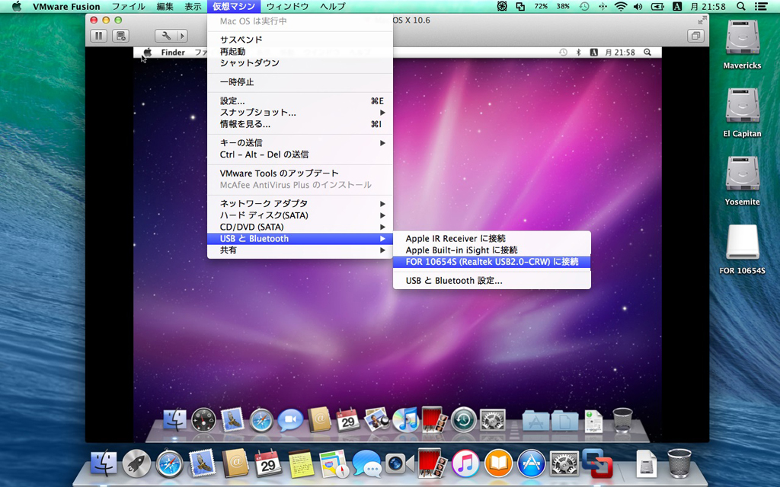Click VMware Fusion icon in host Dock
The height and width of the screenshot is (487, 780).
[597, 463]
